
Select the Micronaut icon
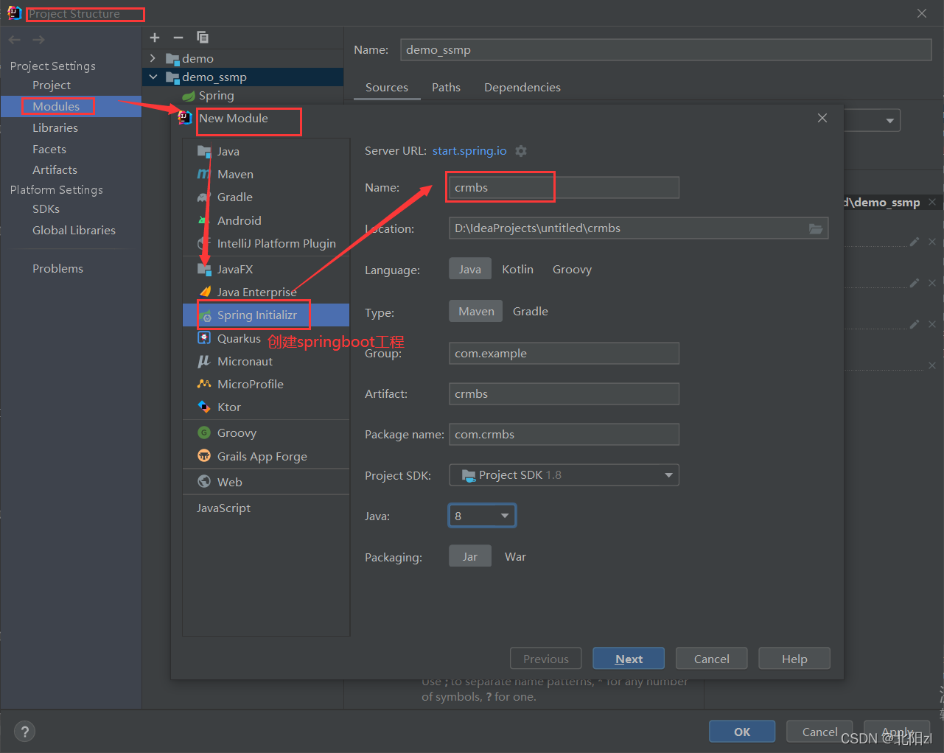204,361
